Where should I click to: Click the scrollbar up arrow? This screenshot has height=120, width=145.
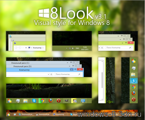click(102, 62)
